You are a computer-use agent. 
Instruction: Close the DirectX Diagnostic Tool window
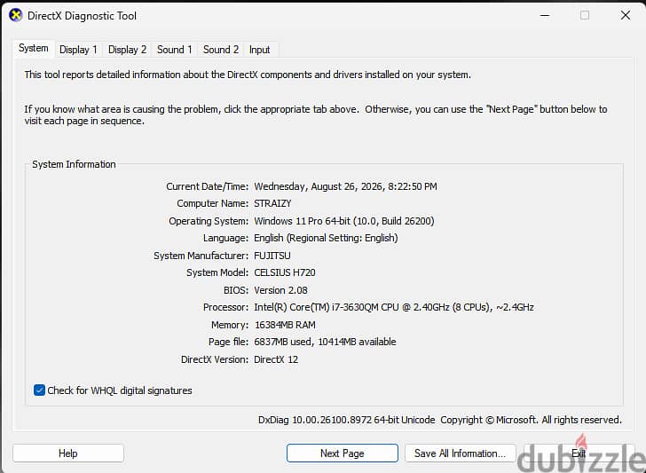[x=625, y=16]
